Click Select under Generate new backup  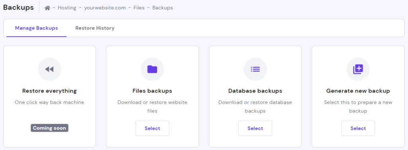click(x=358, y=128)
